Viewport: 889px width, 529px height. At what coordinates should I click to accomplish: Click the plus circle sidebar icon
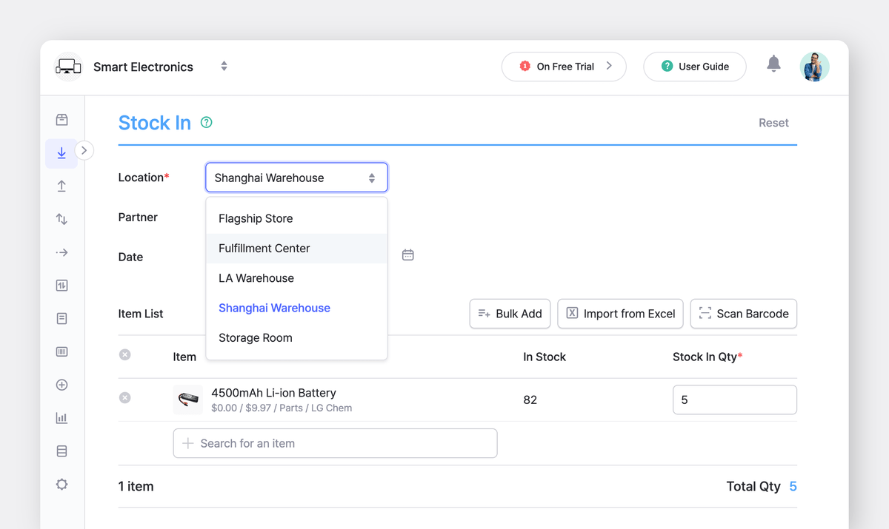tap(61, 385)
